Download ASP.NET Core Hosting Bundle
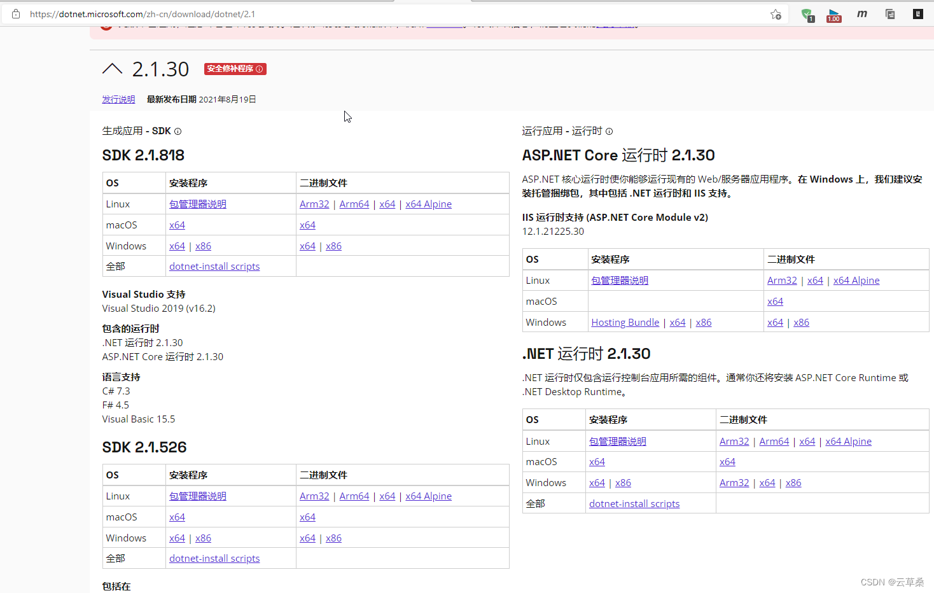Screen dimensions: 934x593 click(x=625, y=323)
